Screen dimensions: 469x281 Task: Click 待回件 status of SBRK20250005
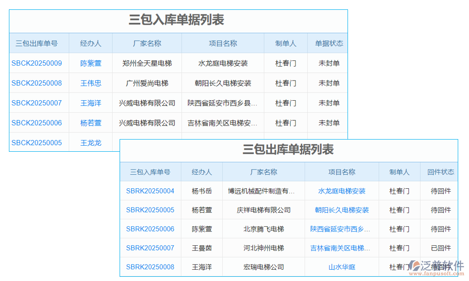pyautogui.click(x=439, y=210)
